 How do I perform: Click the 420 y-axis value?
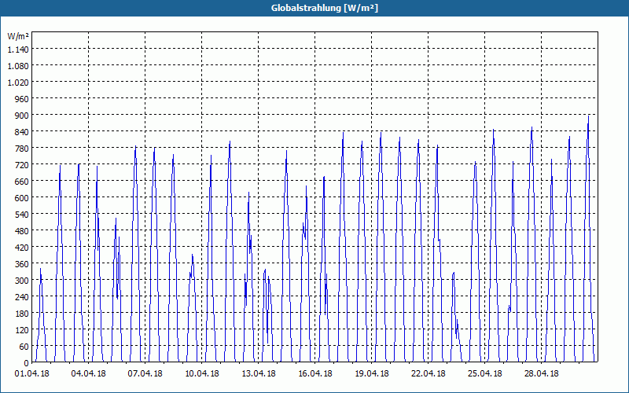pyautogui.click(x=22, y=247)
